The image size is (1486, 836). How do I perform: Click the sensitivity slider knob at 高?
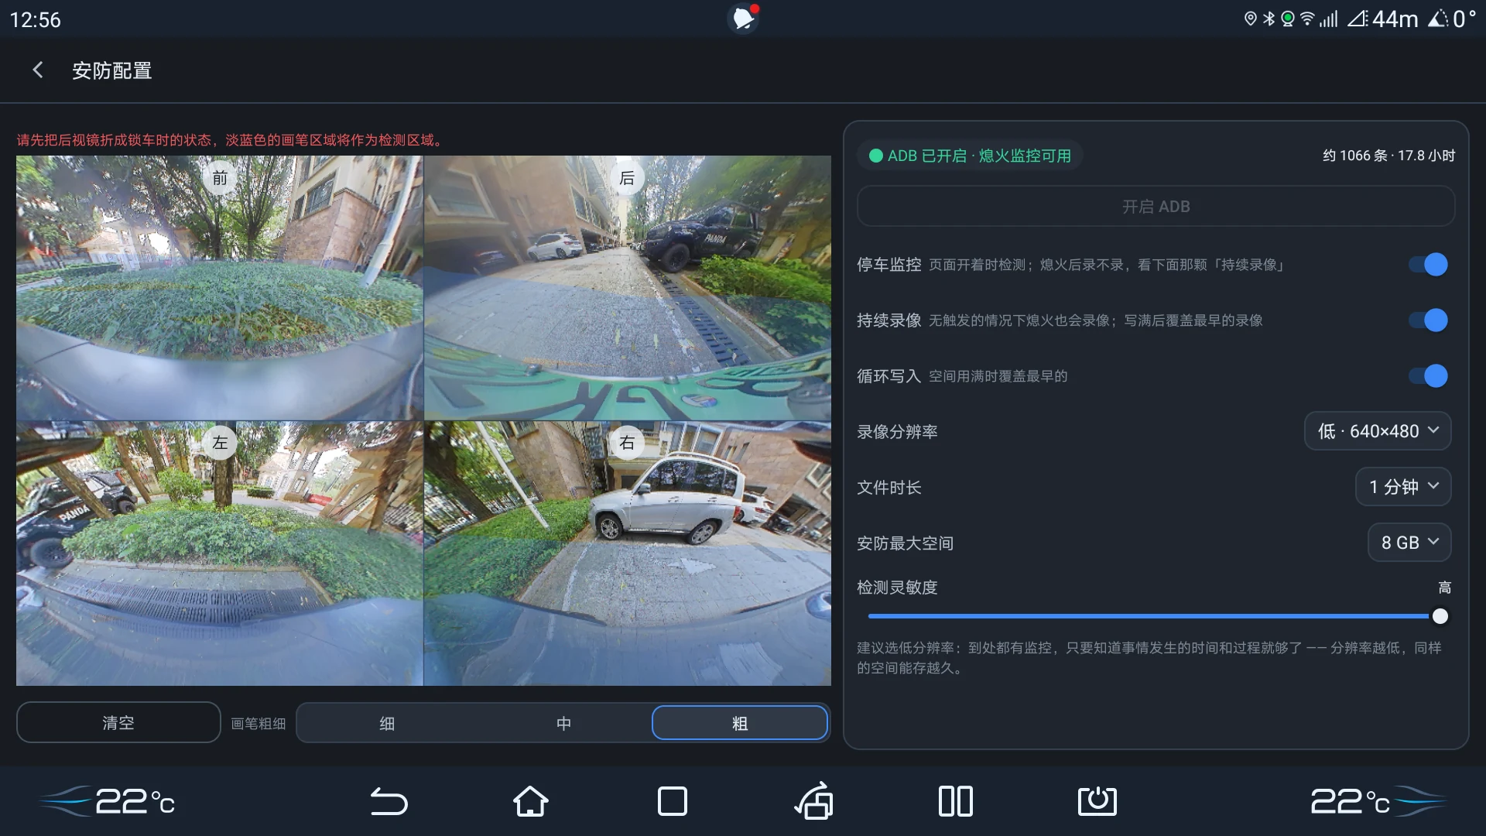click(1440, 616)
